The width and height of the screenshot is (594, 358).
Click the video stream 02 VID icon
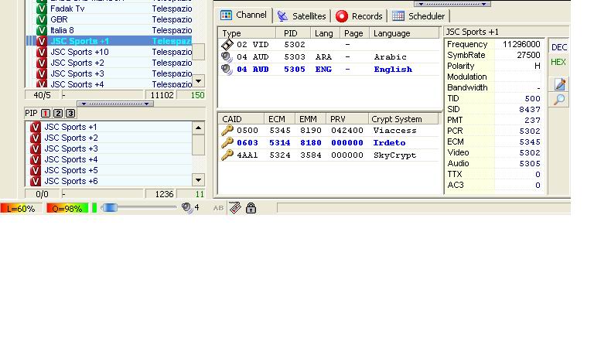227,45
